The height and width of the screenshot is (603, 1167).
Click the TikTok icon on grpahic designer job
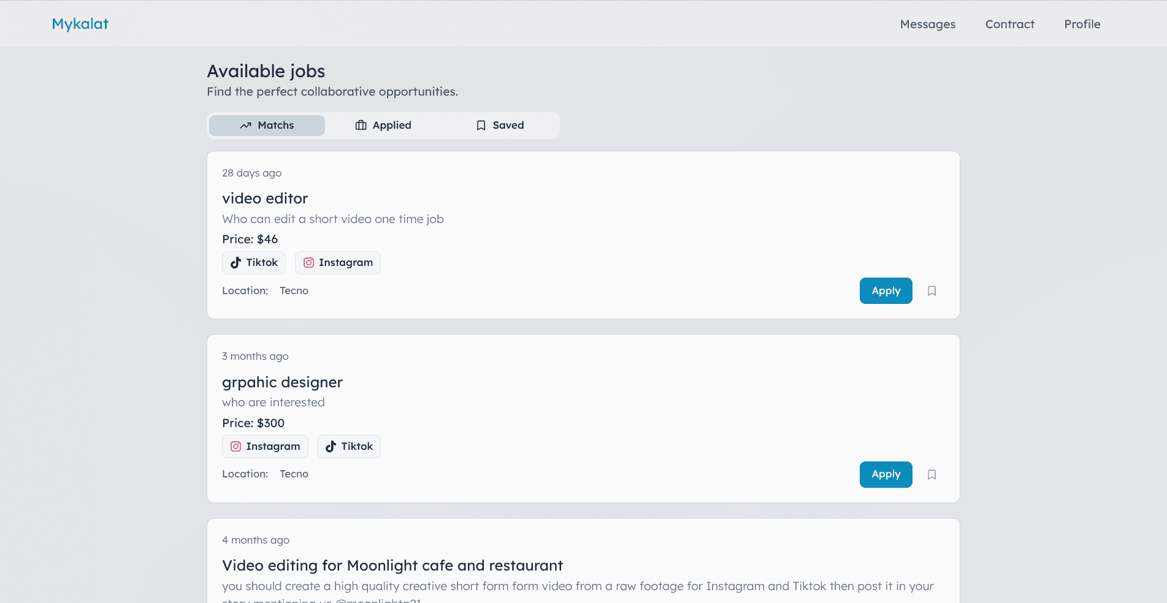331,447
